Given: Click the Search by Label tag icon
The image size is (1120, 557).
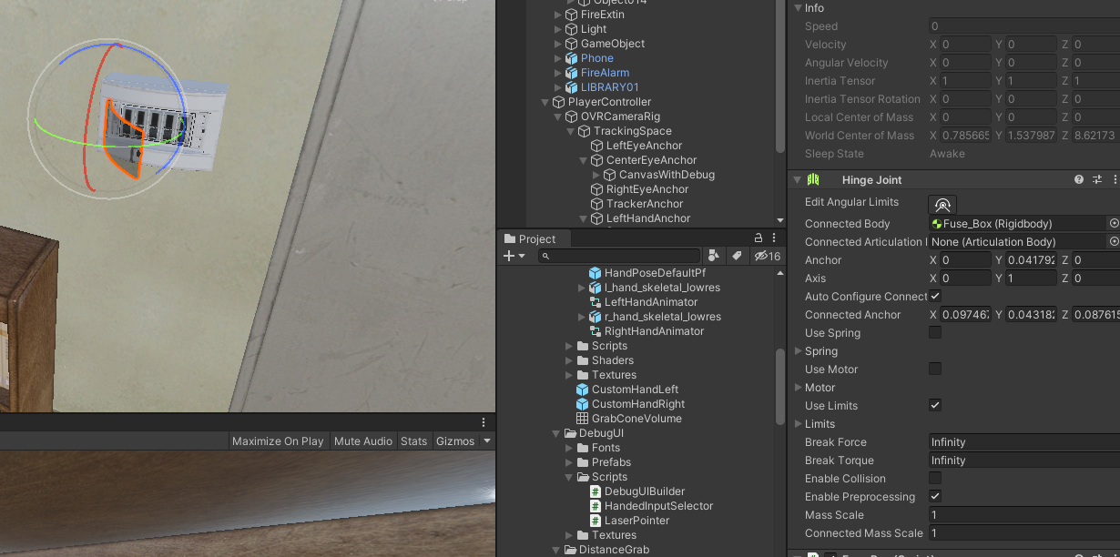Looking at the screenshot, I should tap(736, 256).
